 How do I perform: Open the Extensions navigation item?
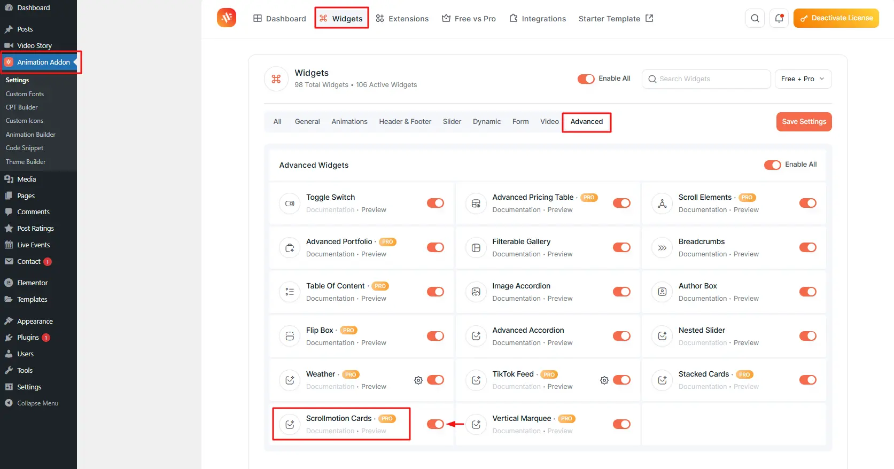(x=402, y=18)
